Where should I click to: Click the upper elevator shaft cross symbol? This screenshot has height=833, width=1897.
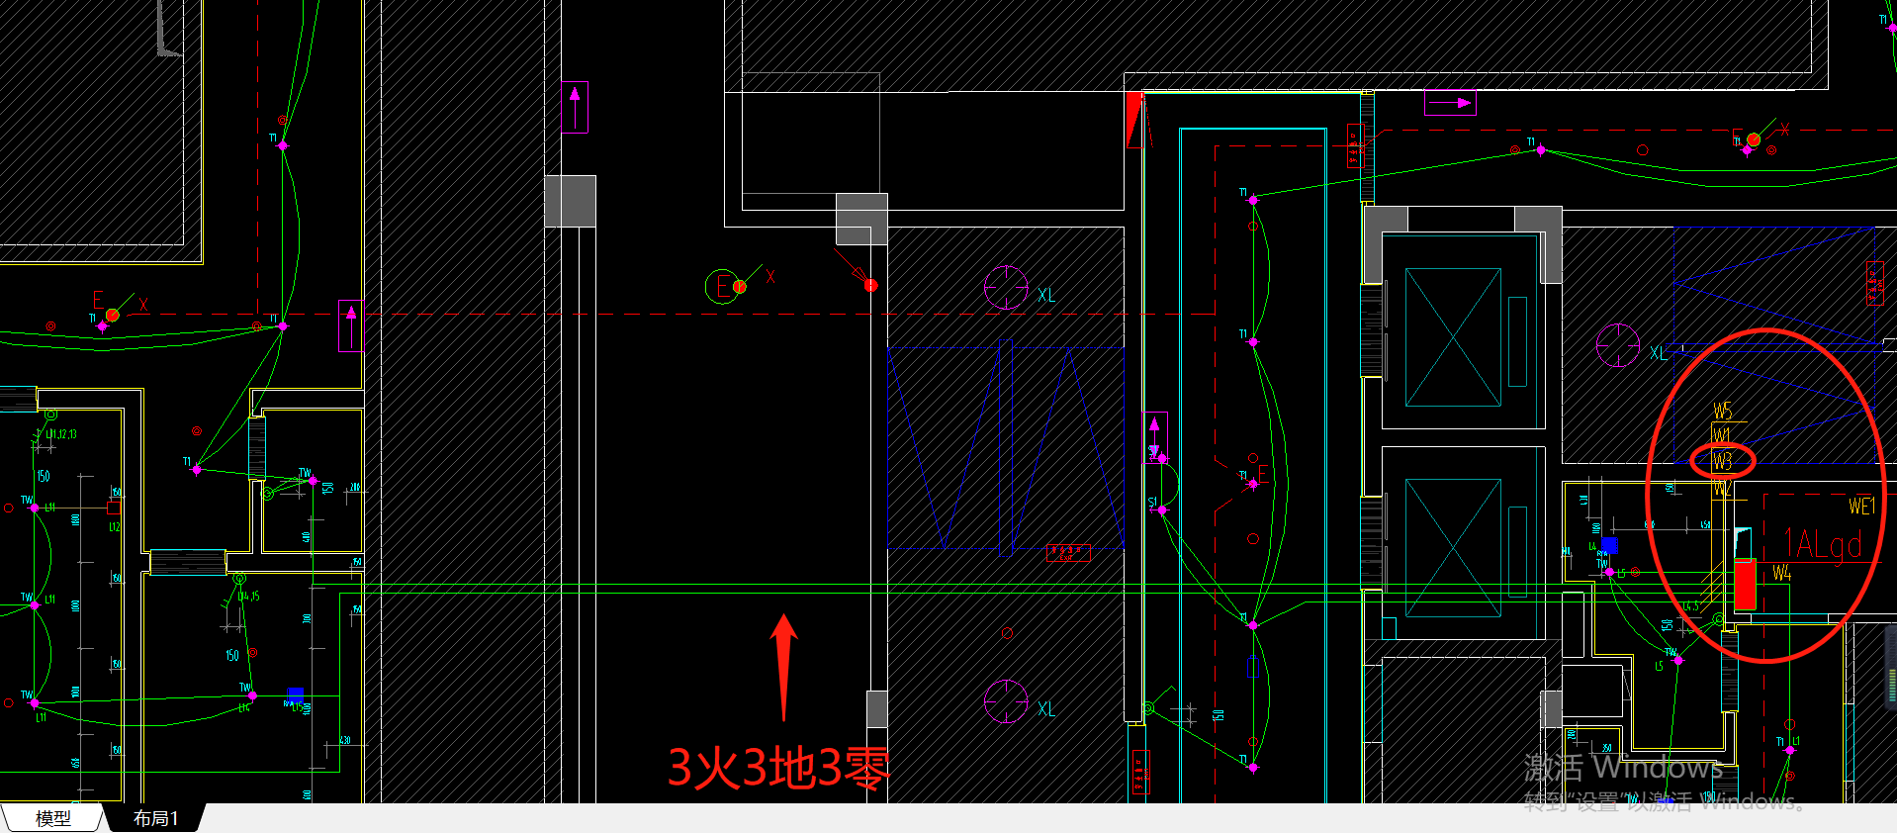coord(1453,337)
